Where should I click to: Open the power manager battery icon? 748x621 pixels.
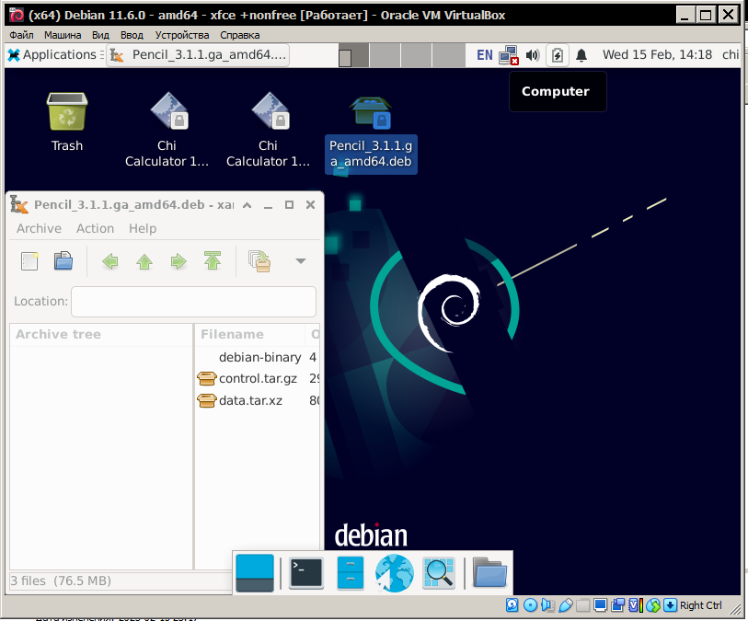558,55
